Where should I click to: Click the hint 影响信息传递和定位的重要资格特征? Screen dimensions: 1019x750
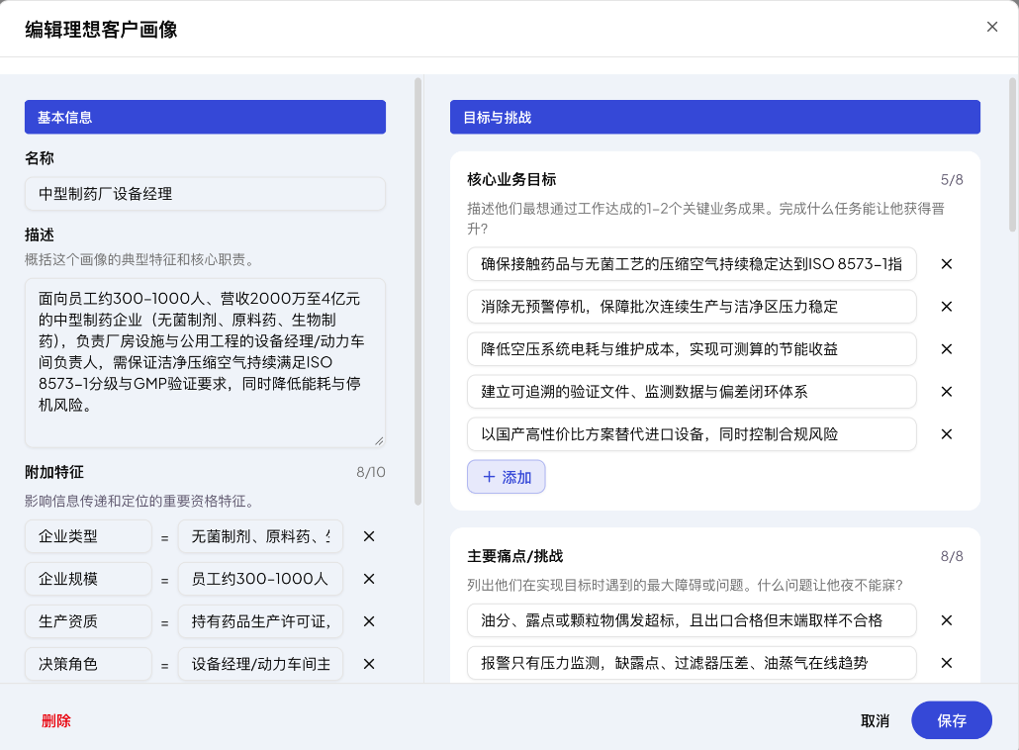click(141, 501)
